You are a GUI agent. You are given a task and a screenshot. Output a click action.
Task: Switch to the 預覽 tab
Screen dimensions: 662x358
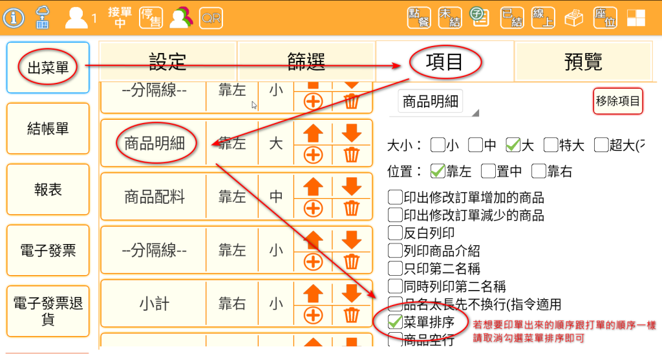click(583, 62)
